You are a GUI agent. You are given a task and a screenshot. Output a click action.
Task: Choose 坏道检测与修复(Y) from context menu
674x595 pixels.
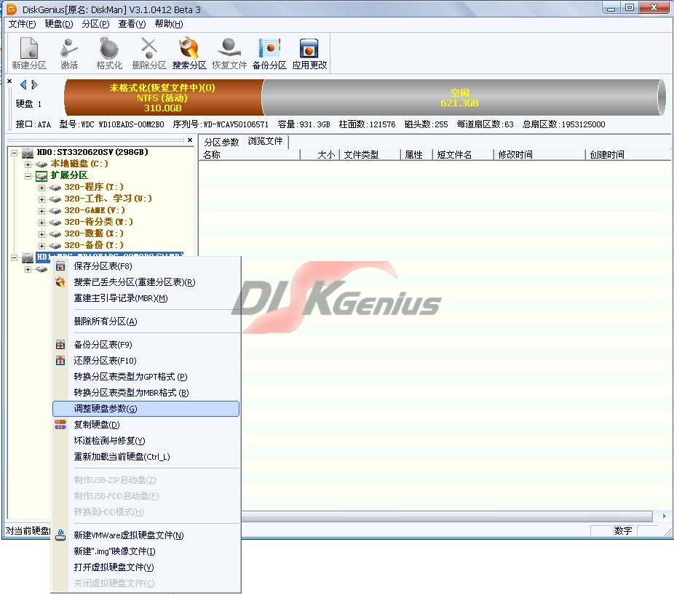pyautogui.click(x=146, y=441)
